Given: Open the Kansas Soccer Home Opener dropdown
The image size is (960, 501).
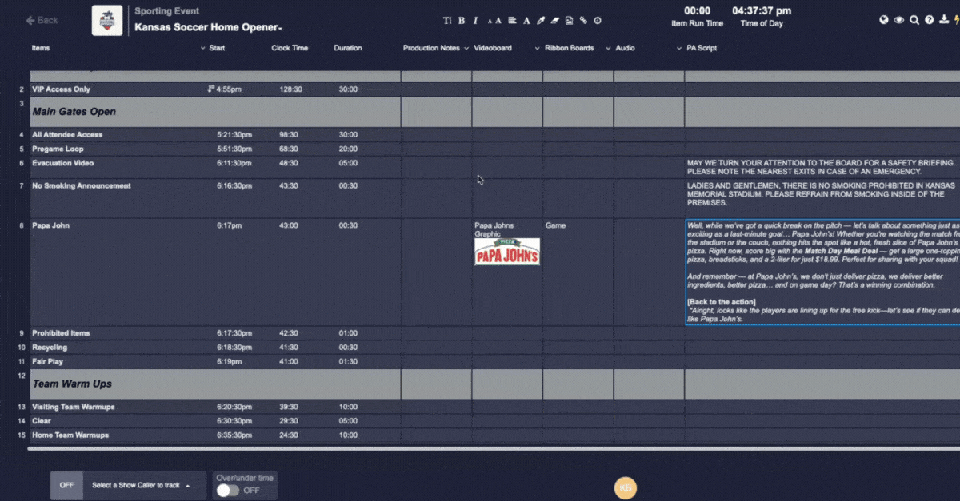Looking at the screenshot, I should (209, 27).
